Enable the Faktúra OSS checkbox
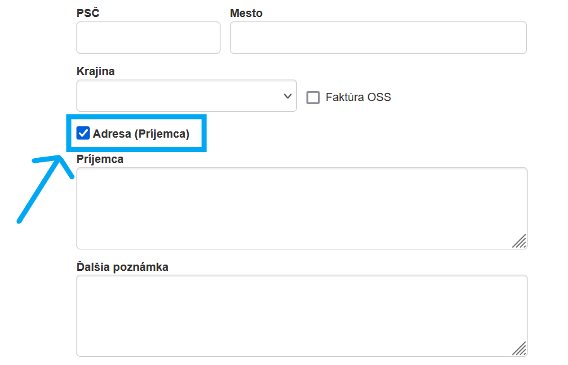 click(313, 97)
